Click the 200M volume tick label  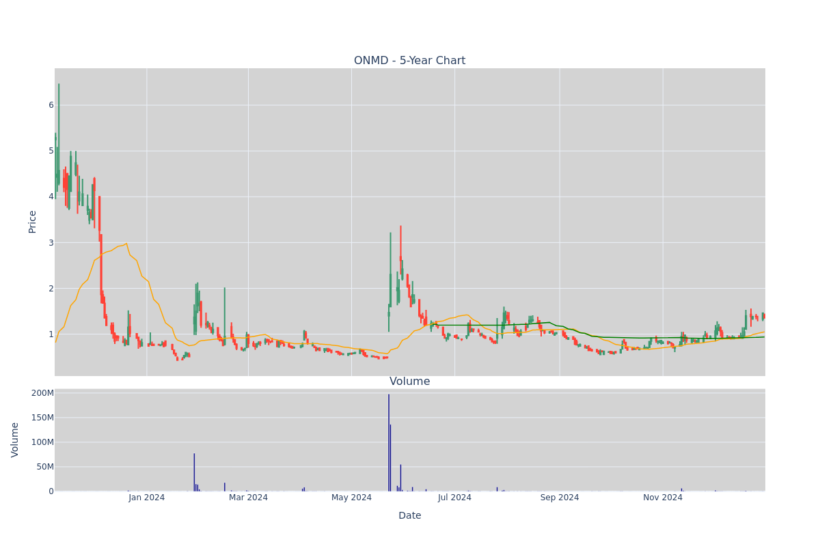pos(42,393)
